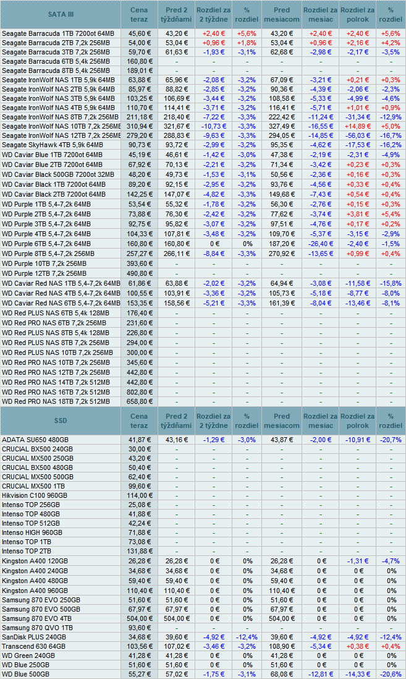The width and height of the screenshot is (406, 679).
Task: Select Seagate IronWolf NAS 4TB 5,9k 64MB
Action: pos(59,108)
